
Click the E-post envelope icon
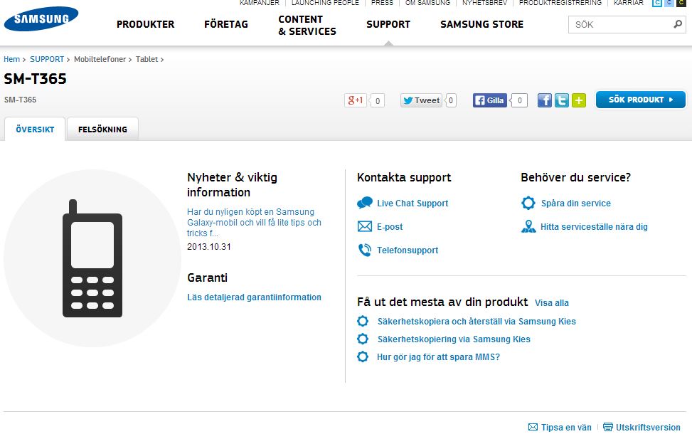365,227
